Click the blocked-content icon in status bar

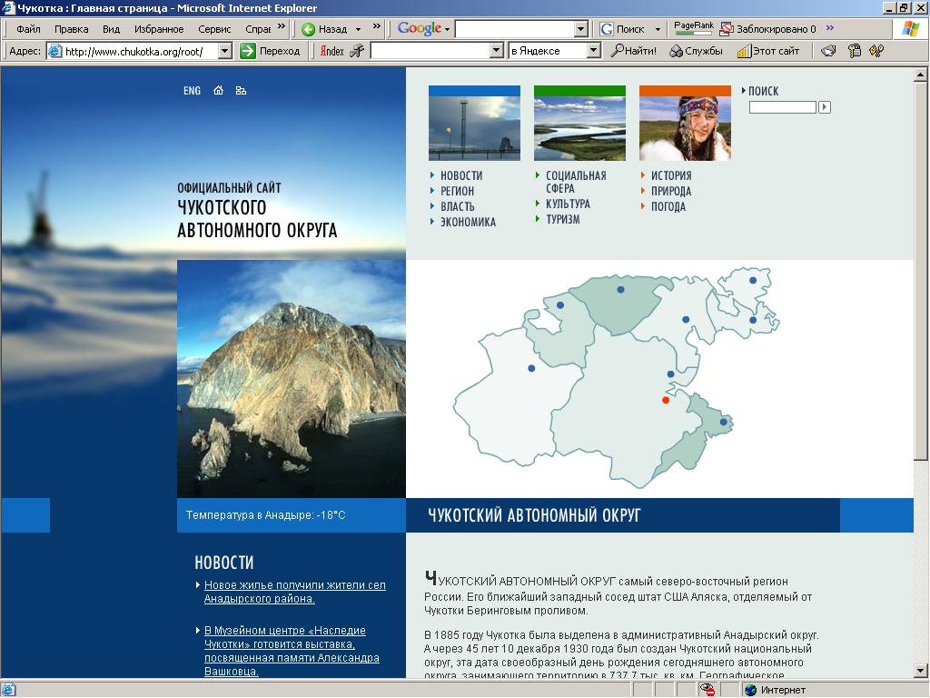pyautogui.click(x=707, y=690)
